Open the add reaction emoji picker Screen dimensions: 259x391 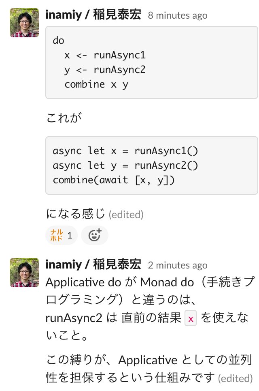pyautogui.click(x=94, y=235)
